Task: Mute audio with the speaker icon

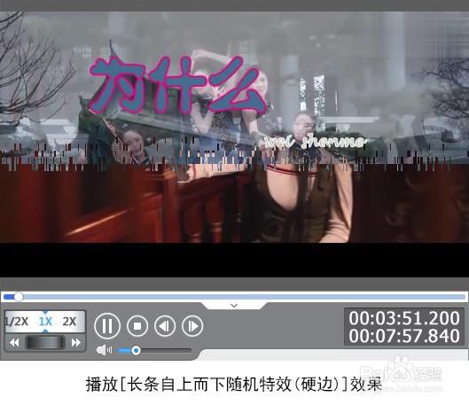Action: click(x=104, y=350)
